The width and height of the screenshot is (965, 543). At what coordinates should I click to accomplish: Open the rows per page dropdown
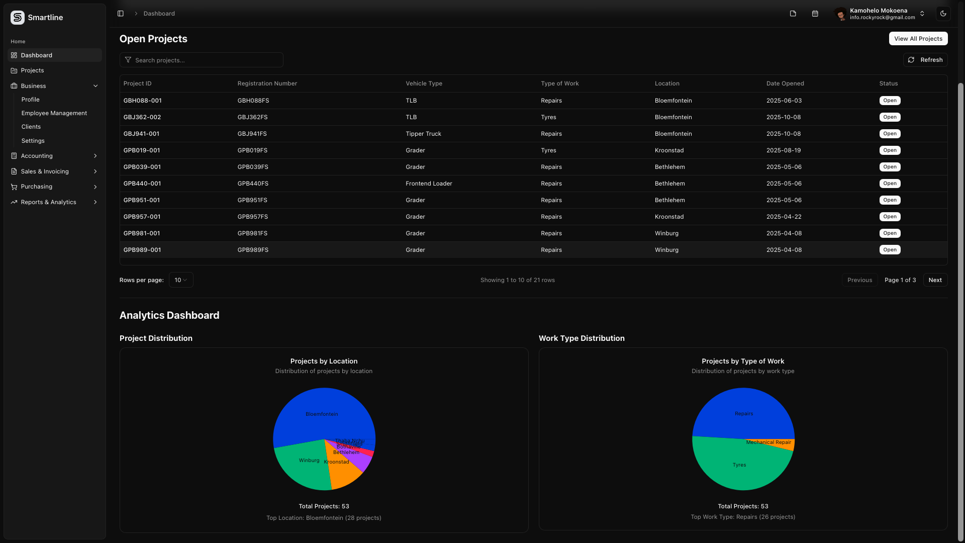pos(181,280)
